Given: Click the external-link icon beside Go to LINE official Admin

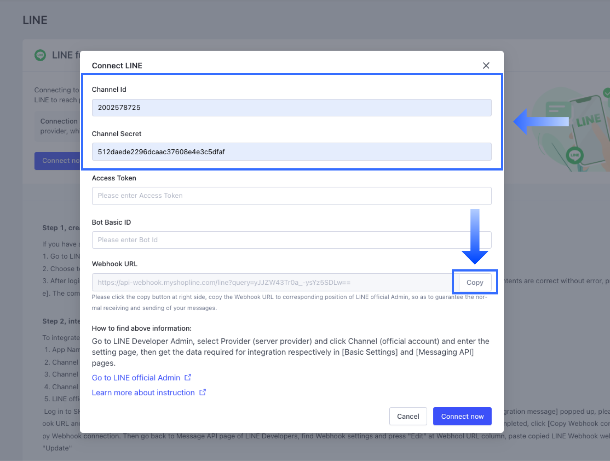Looking at the screenshot, I should 188,377.
